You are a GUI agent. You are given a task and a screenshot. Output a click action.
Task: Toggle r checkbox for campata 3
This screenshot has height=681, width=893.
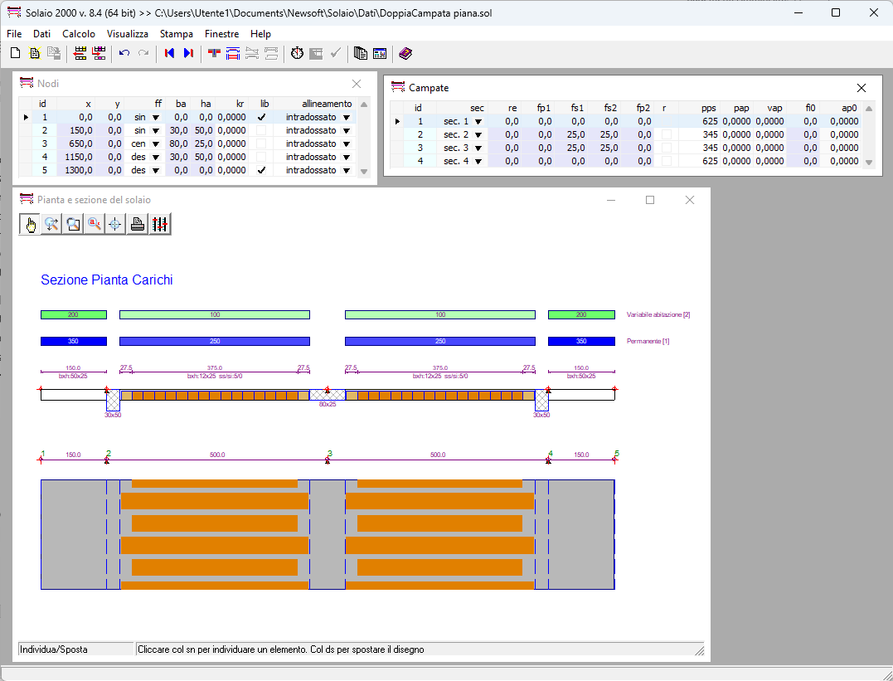(x=667, y=148)
